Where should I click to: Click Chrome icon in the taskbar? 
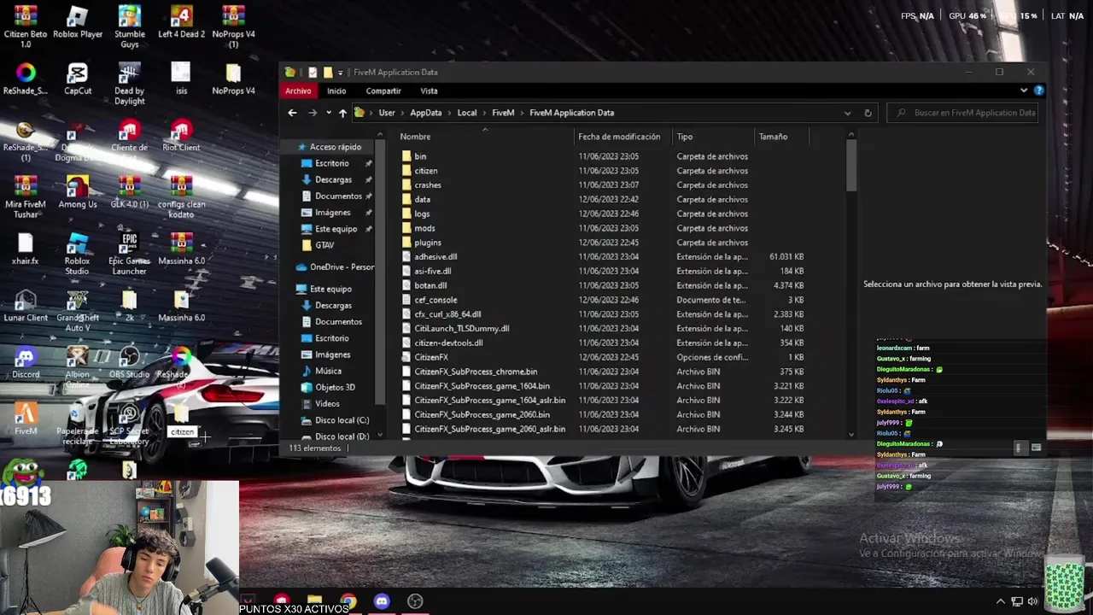tap(348, 601)
